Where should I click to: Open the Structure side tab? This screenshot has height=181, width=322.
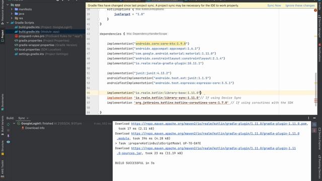(x=3, y=148)
